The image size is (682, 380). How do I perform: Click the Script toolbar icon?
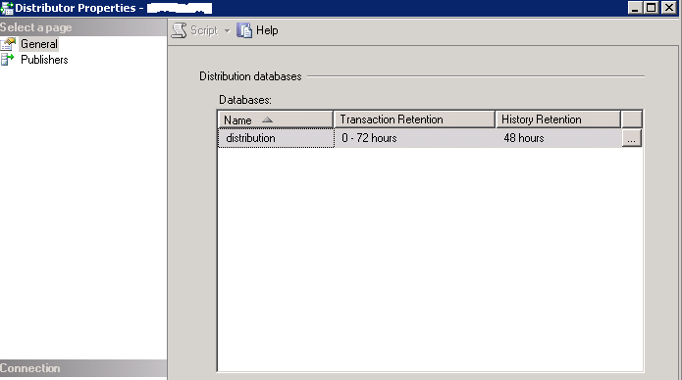click(179, 30)
